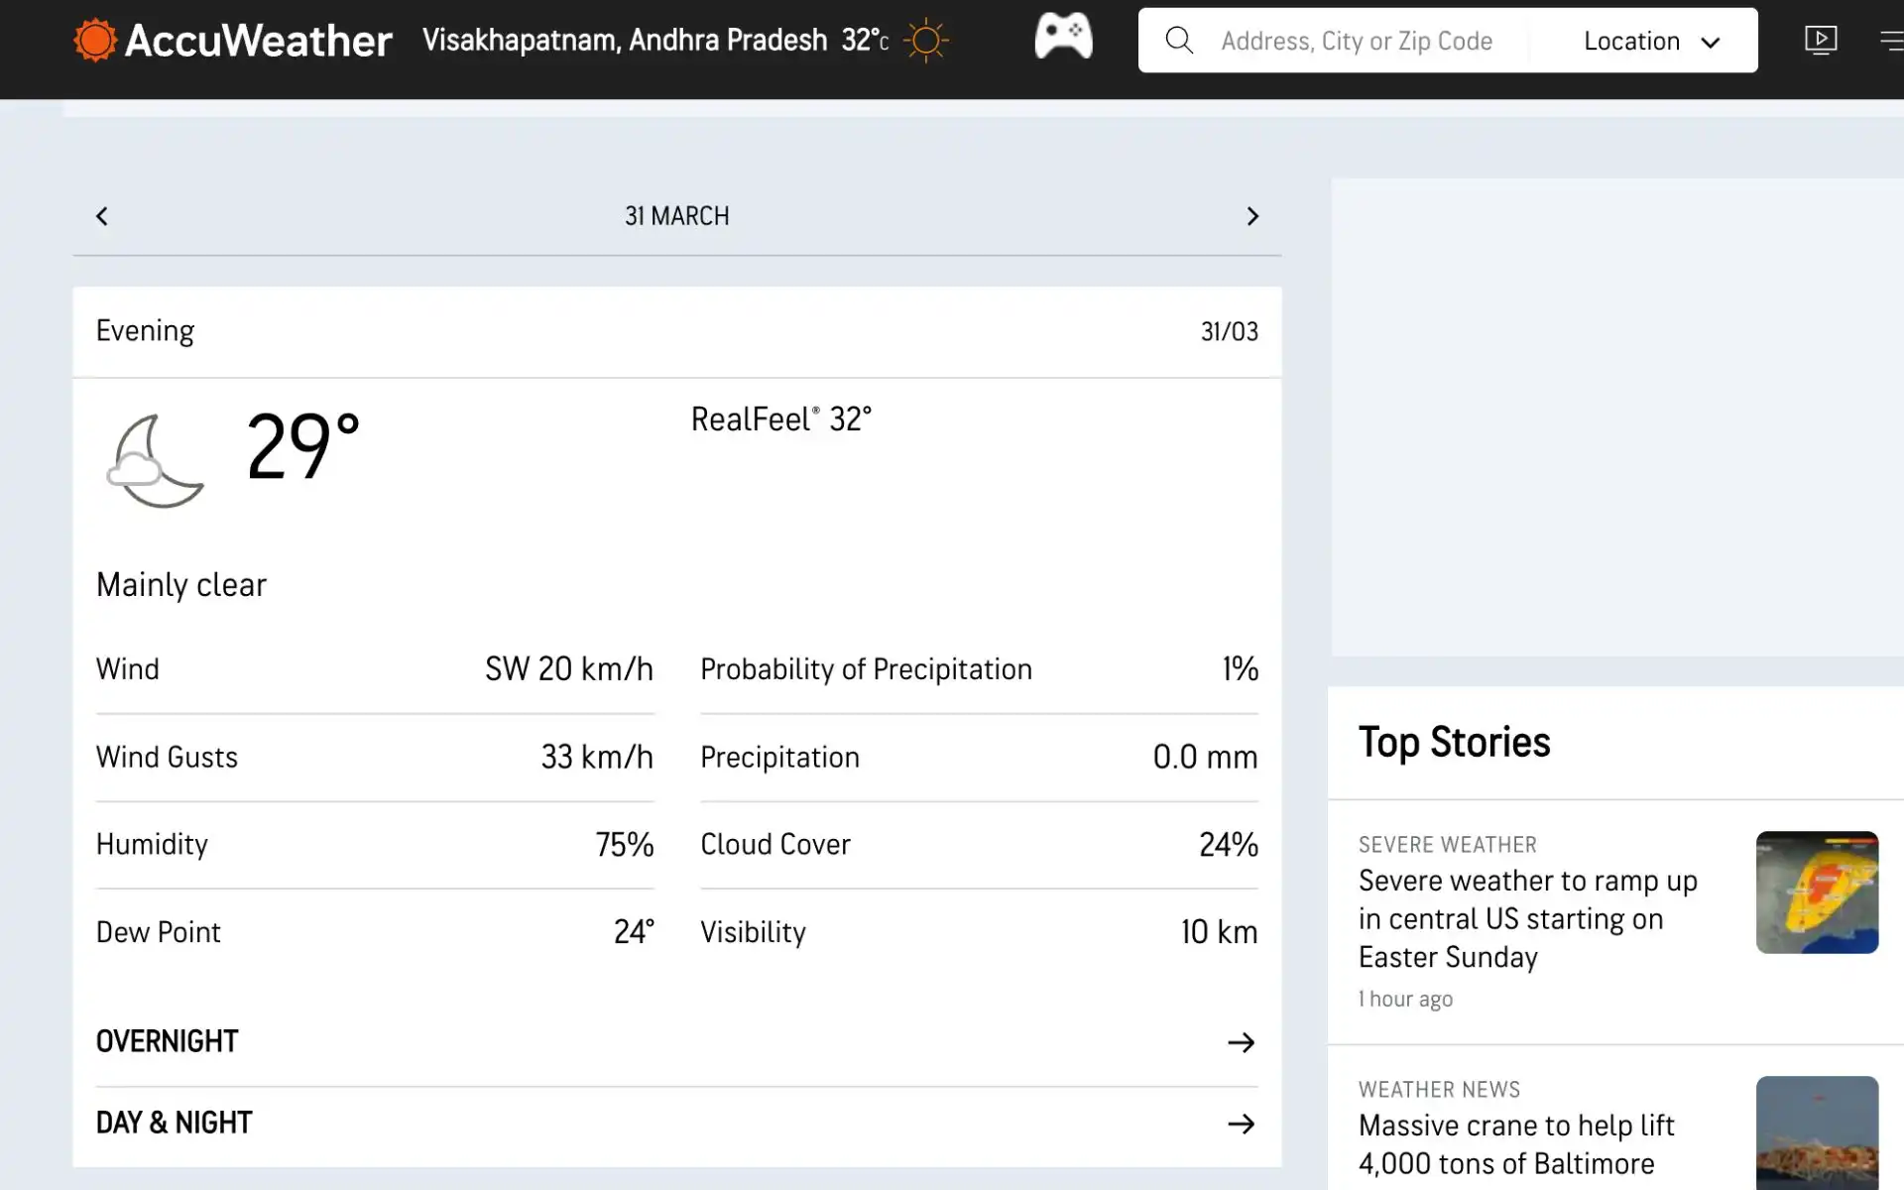This screenshot has width=1904, height=1190.
Task: Click the 1 hour ago timestamp
Action: pos(1405,1000)
